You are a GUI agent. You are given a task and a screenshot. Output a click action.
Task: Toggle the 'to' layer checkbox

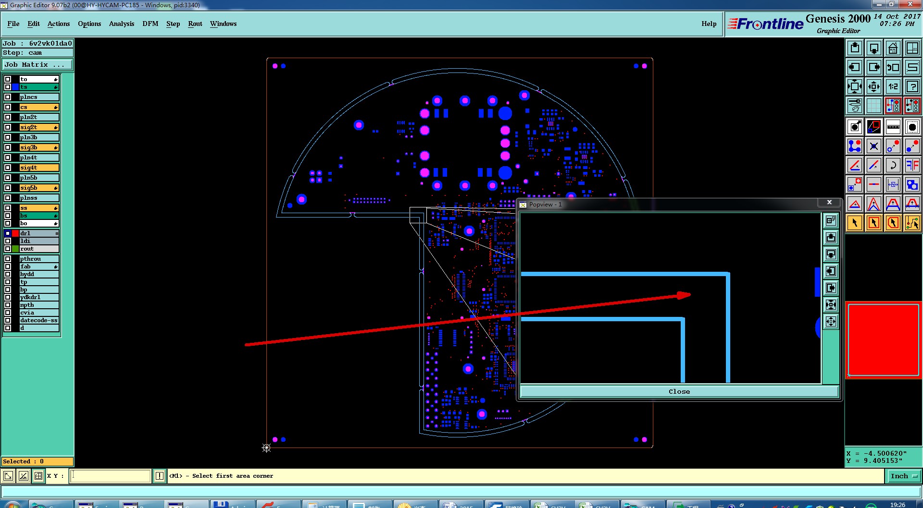point(8,79)
